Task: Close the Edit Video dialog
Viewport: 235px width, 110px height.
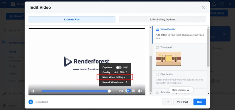Action: coord(204,8)
